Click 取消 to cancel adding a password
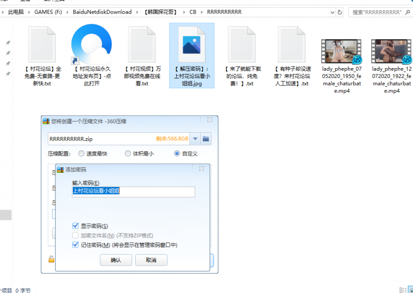The image size is (413, 293). point(151,261)
